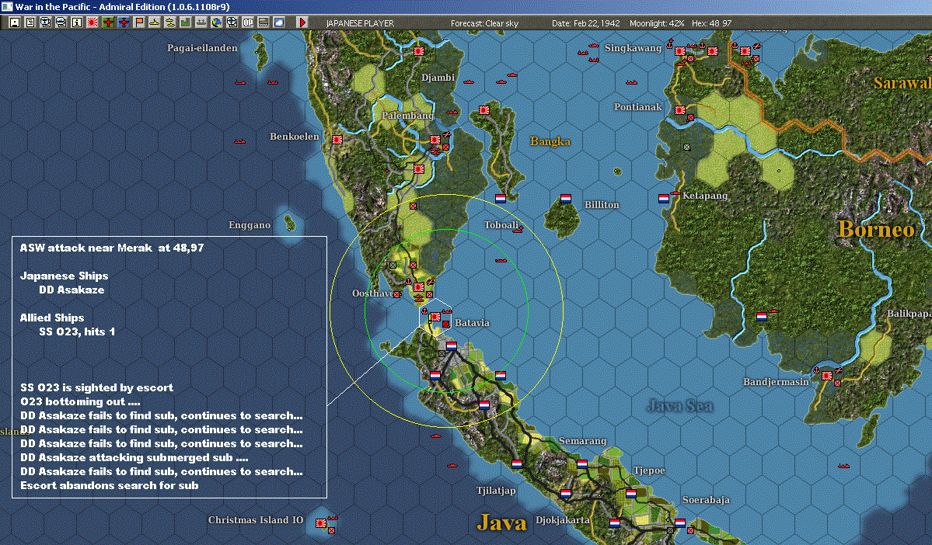This screenshot has width=932, height=545.
Task: Click the two yellow ships toolbar icon
Action: [x=170, y=23]
